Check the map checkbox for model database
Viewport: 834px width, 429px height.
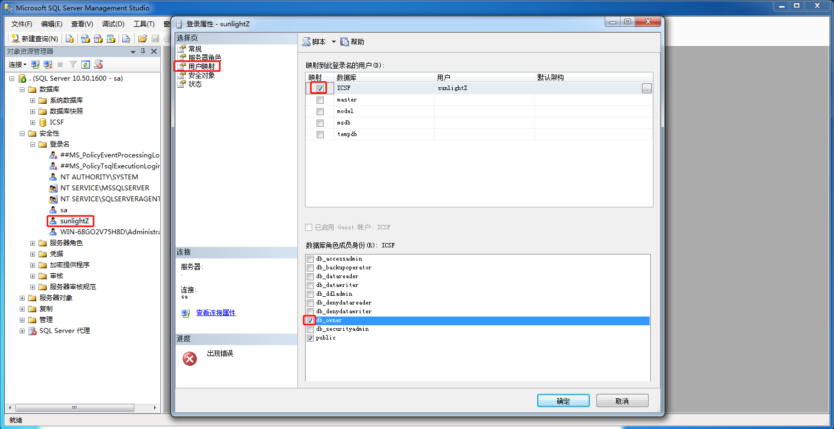[320, 111]
